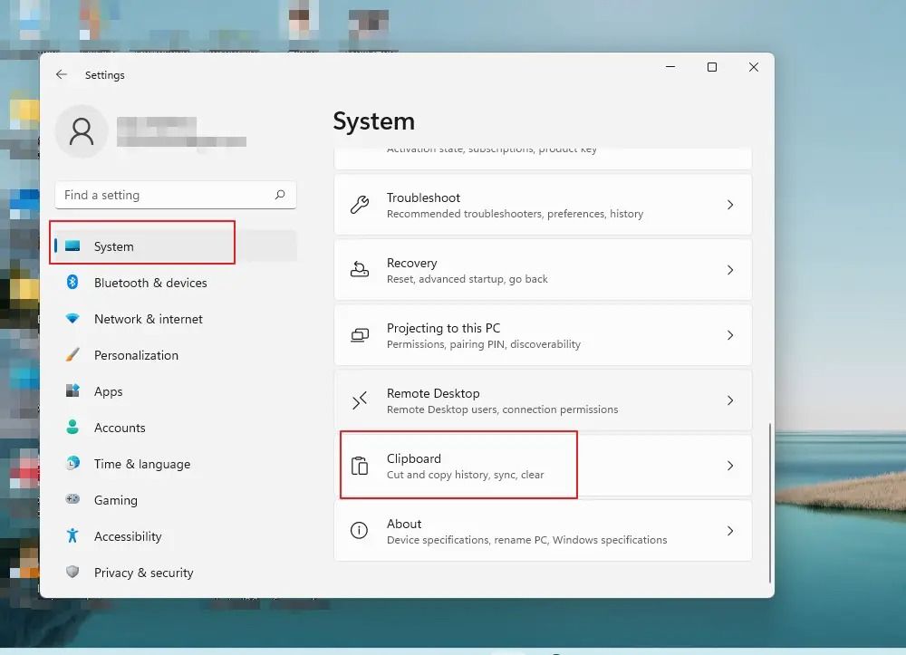Expand the About section chevron
Screen dimensions: 906x655
pos(730,531)
